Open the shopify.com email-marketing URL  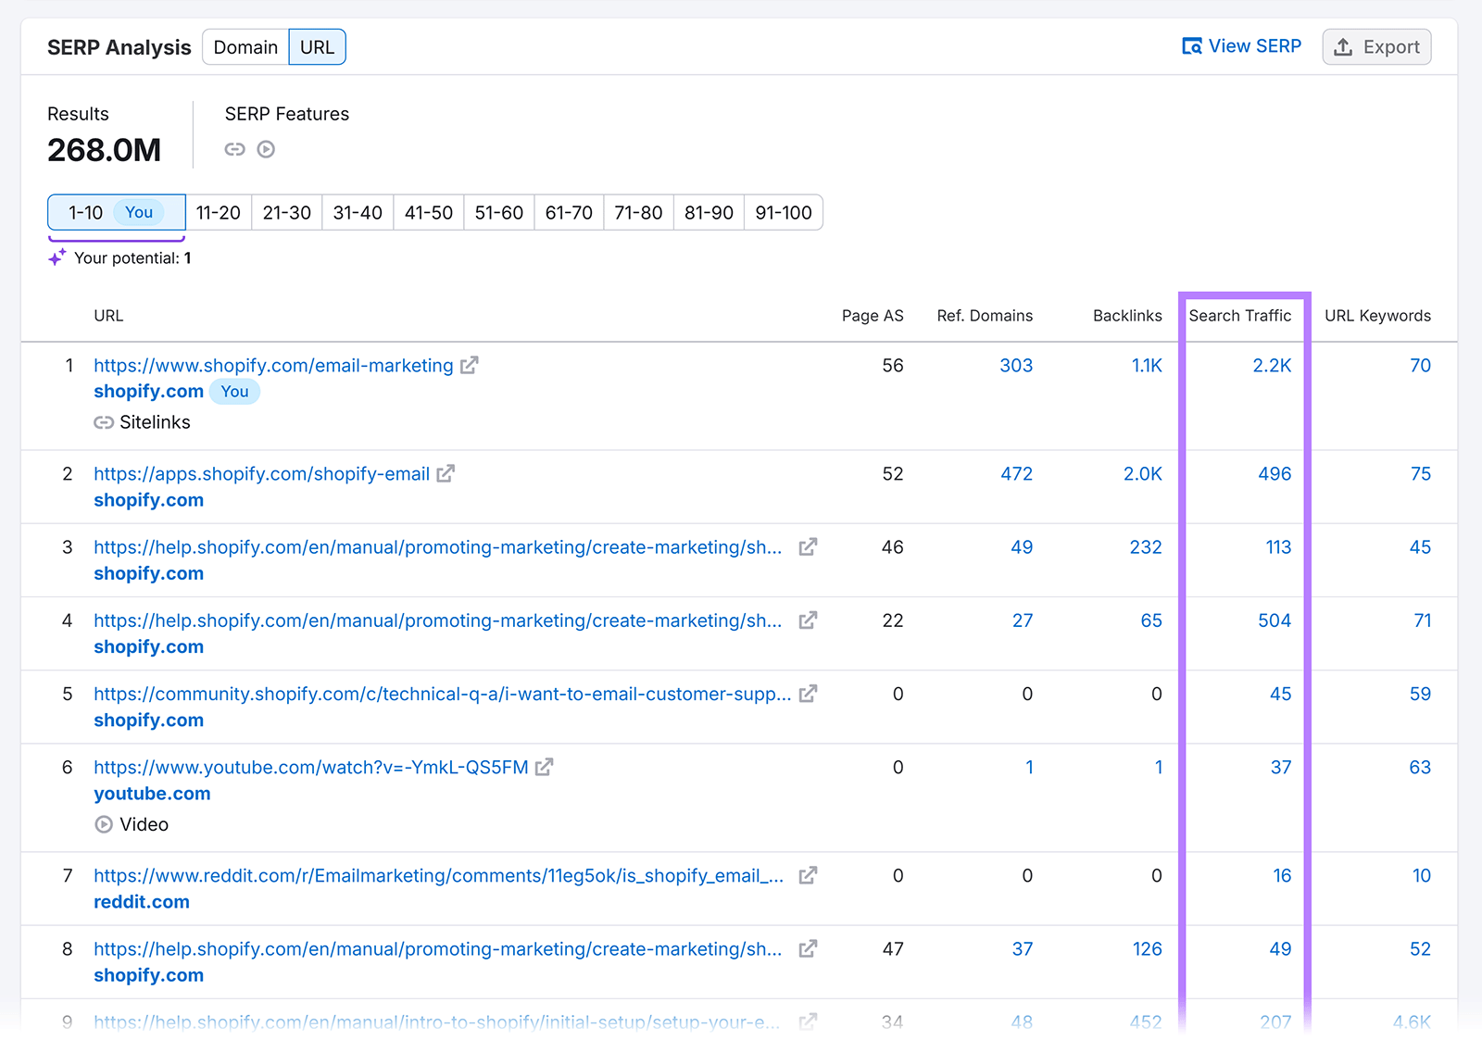click(x=274, y=365)
